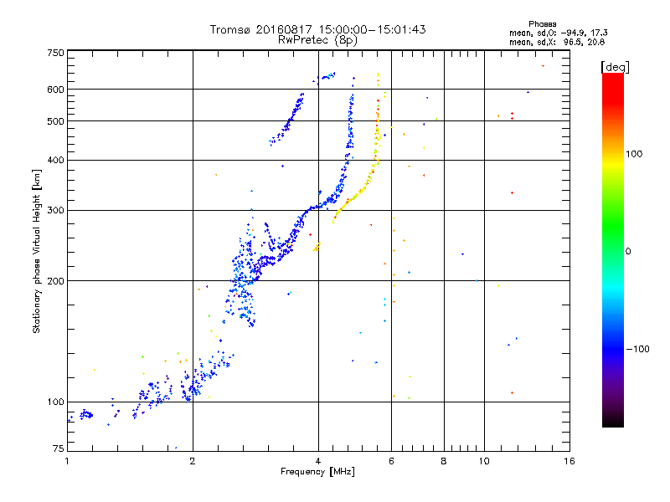The image size is (670, 502).
Task: Click the x-axis tick label '6'
Action: tap(391, 461)
